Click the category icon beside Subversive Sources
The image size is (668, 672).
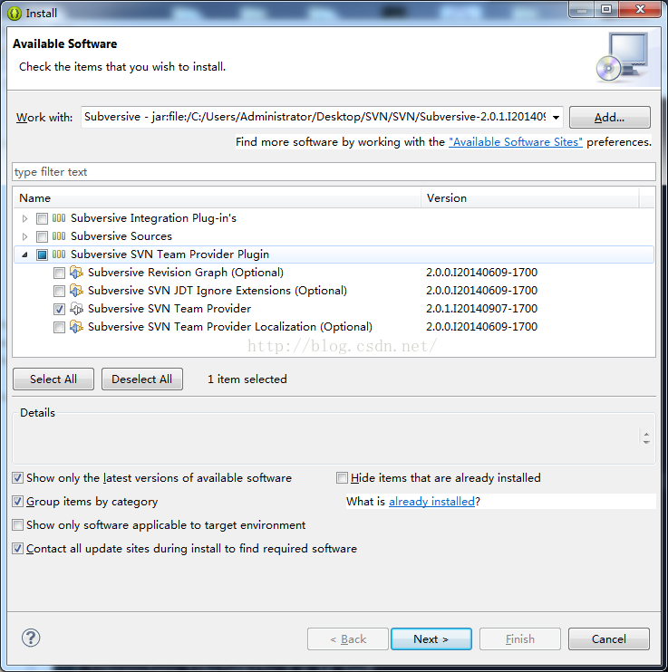click(x=59, y=236)
